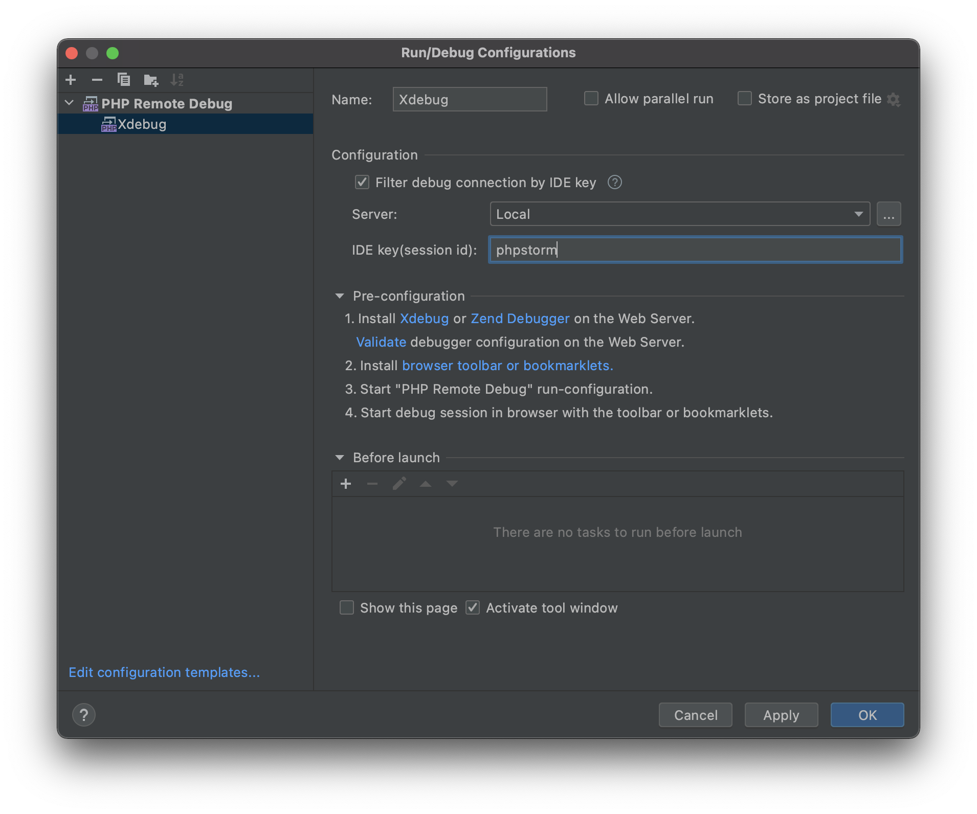Select the Xdebug configuration in tree
The width and height of the screenshot is (977, 814).
[x=185, y=124]
